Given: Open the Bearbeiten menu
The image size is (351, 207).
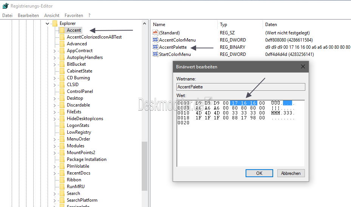Looking at the screenshot, I should 28,15.
